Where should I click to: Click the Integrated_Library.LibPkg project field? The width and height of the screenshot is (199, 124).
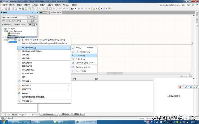[x=15, y=21]
